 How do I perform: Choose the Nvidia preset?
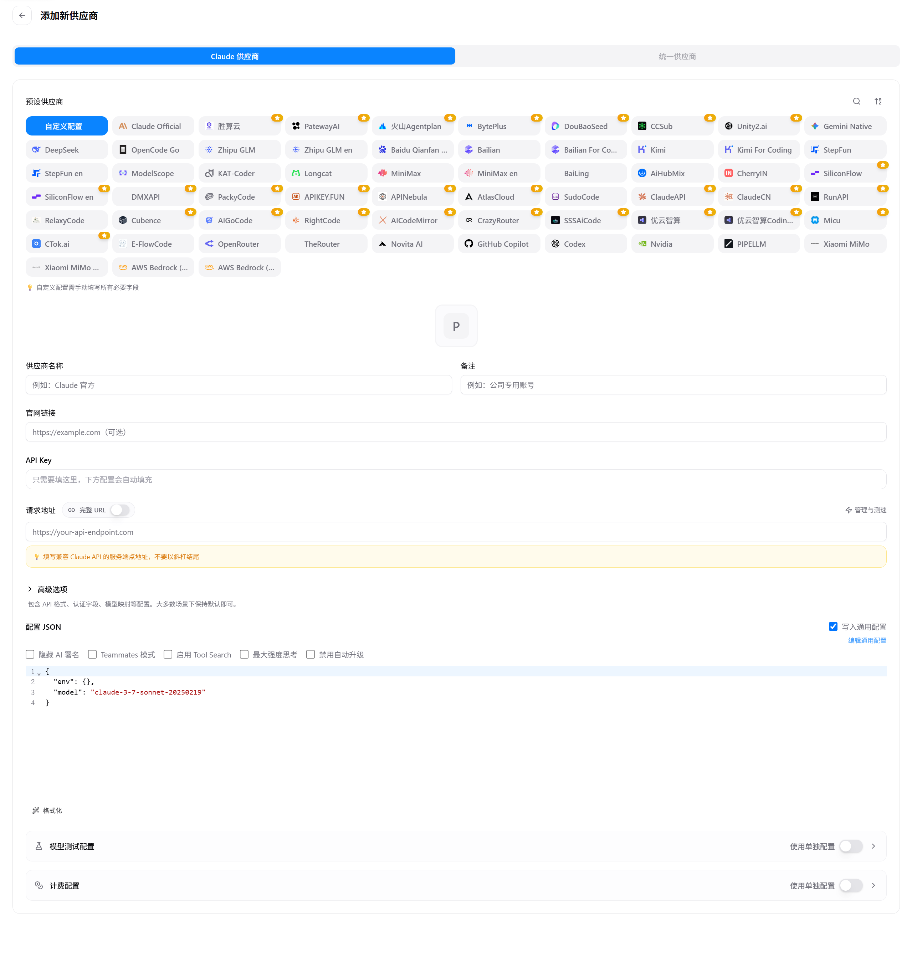pos(672,244)
